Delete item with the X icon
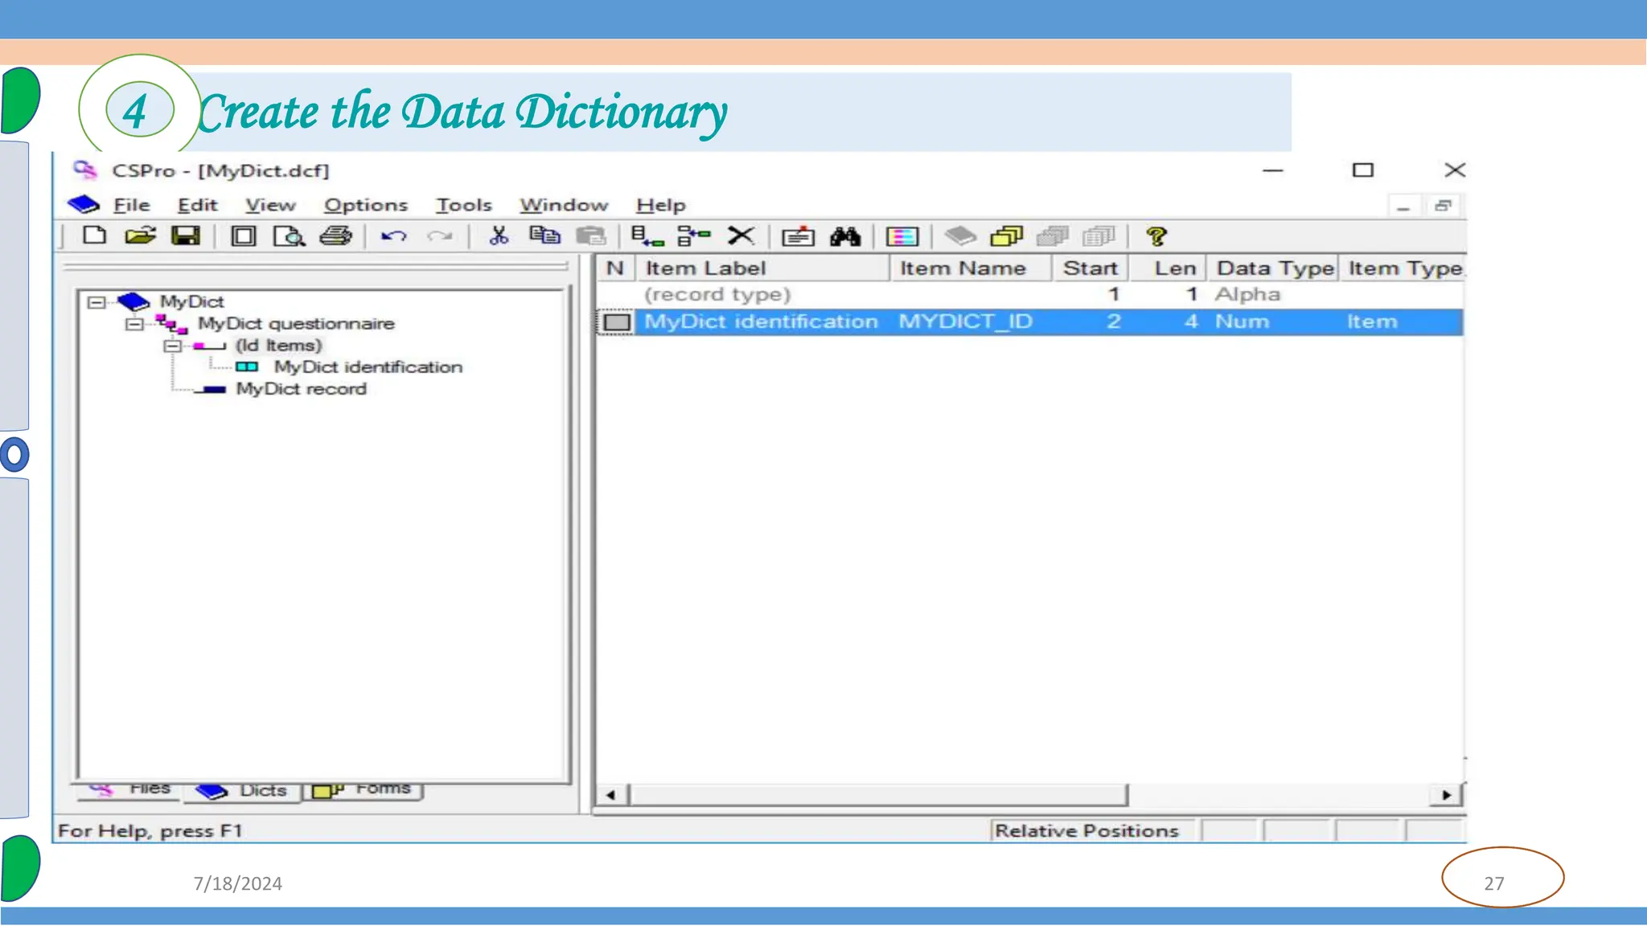 click(x=741, y=236)
